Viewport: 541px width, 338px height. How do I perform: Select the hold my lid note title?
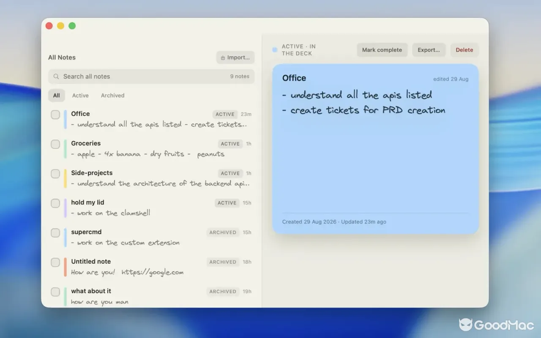(x=87, y=202)
